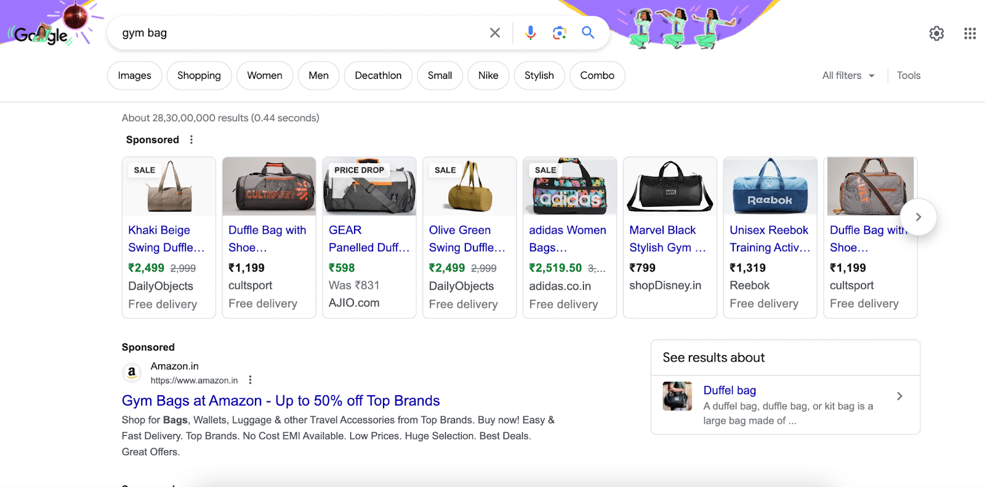The height and width of the screenshot is (487, 985).
Task: Click the ₹598 price on GEAR item
Action: pos(342,268)
